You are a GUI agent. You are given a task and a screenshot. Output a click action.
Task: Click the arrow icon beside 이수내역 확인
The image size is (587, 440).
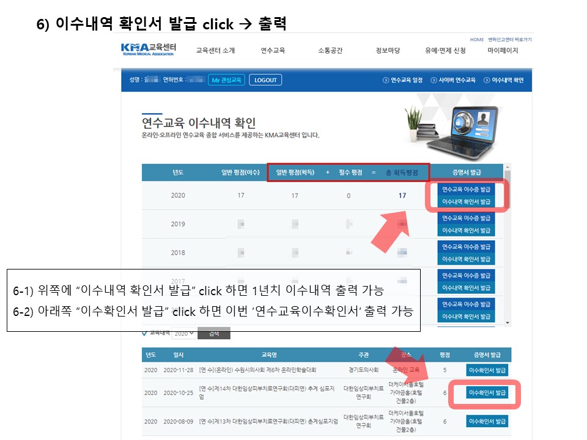(x=487, y=80)
